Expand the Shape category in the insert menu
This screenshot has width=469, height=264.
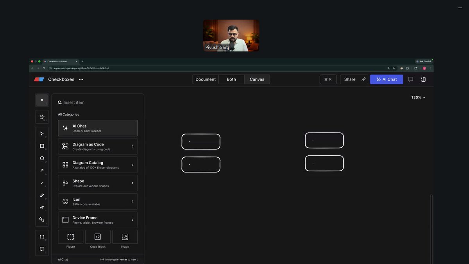point(133,183)
